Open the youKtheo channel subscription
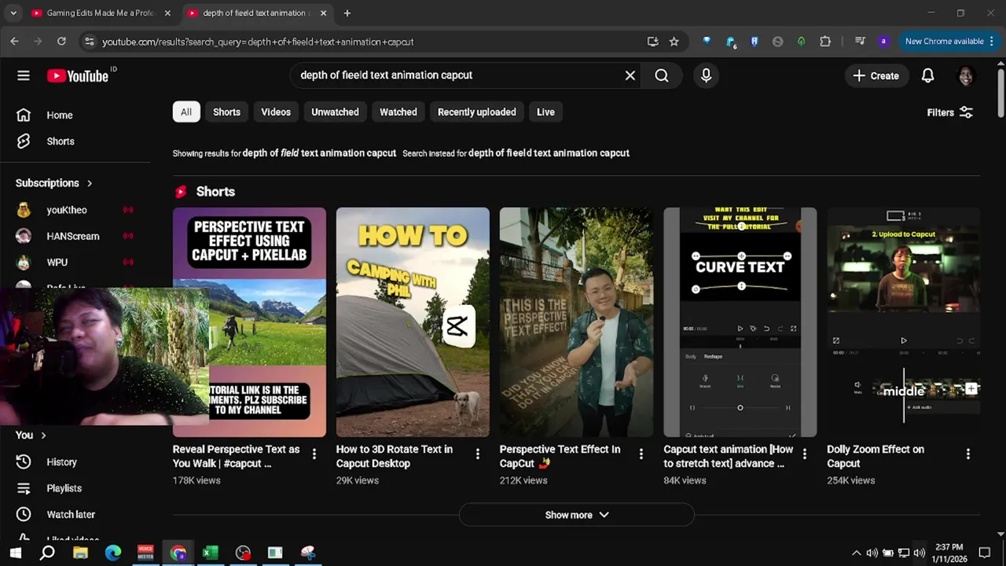The image size is (1006, 566). click(66, 210)
